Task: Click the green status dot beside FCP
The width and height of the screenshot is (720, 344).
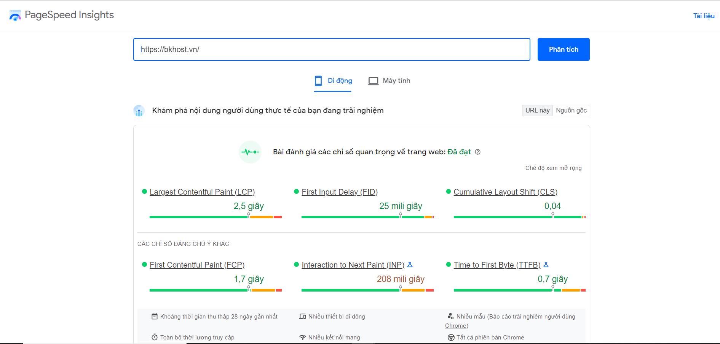Action: point(144,265)
